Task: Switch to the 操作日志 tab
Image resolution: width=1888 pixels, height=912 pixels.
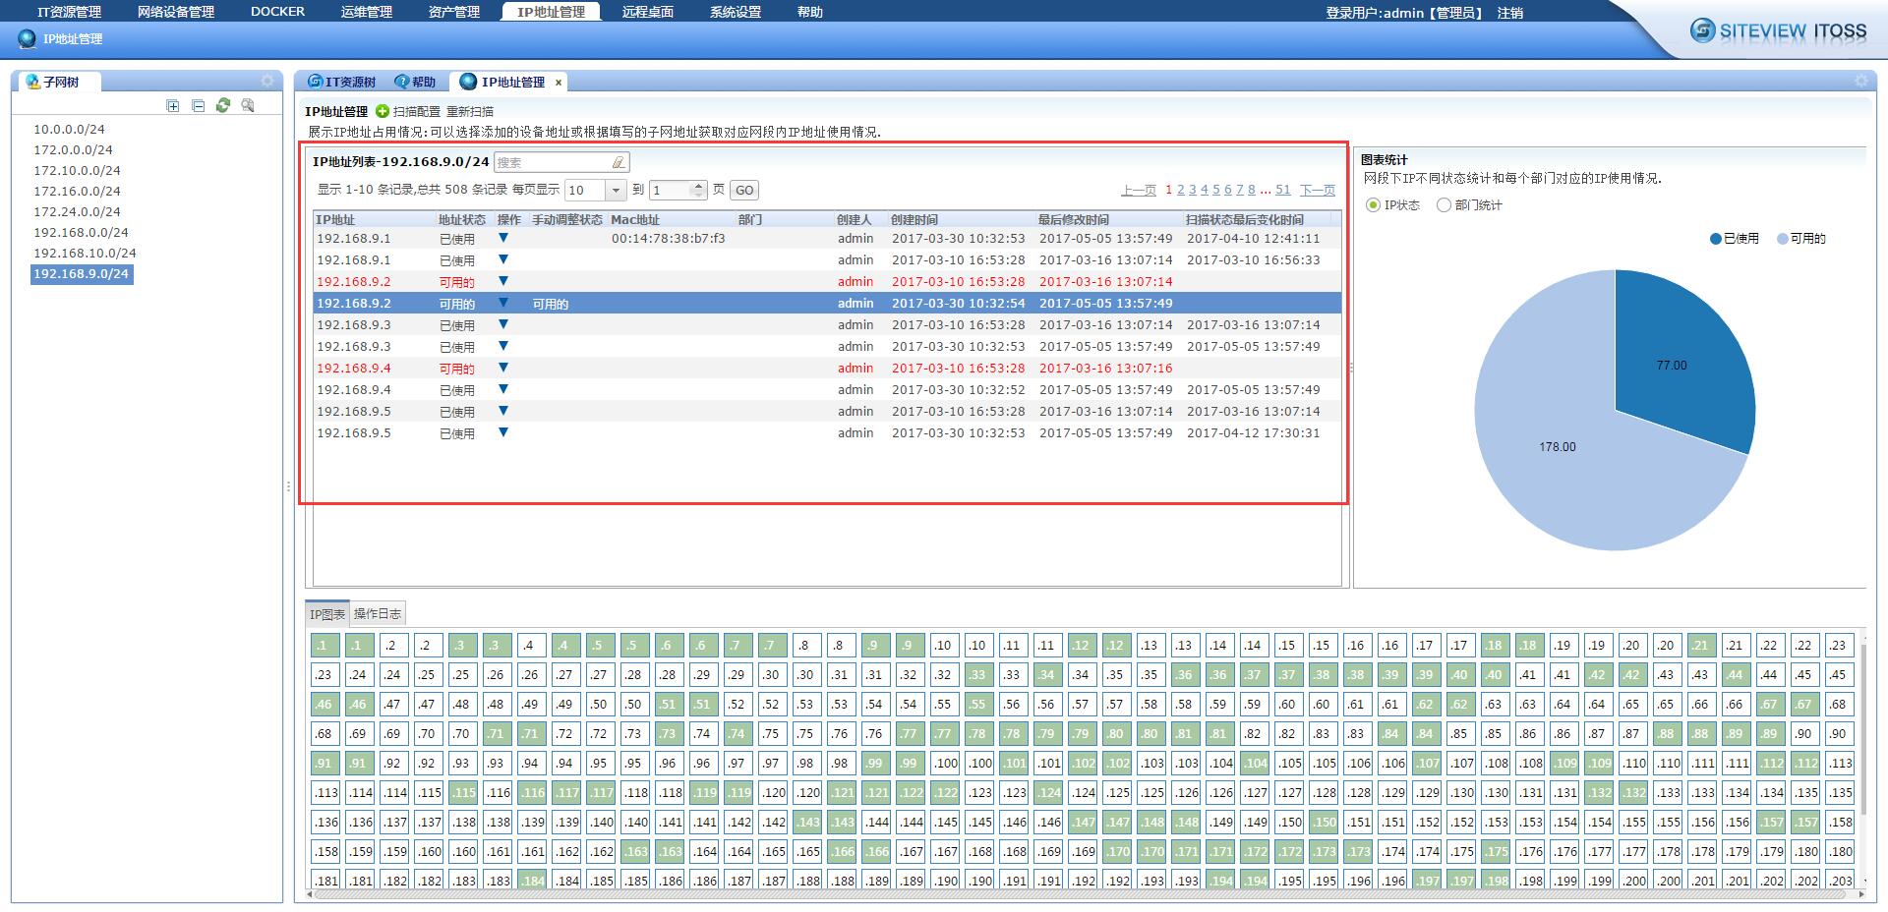Action: point(378,614)
